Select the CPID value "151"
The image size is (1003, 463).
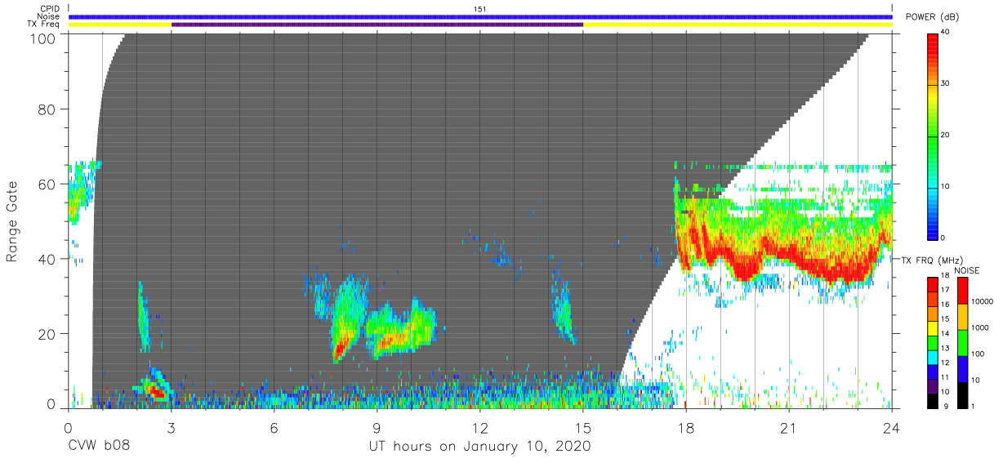(x=480, y=9)
